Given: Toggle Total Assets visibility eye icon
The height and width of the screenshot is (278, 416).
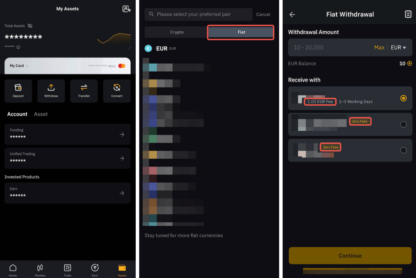Looking at the screenshot, I should [30, 26].
